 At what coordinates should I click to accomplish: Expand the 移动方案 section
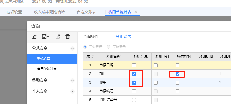(72, 80)
